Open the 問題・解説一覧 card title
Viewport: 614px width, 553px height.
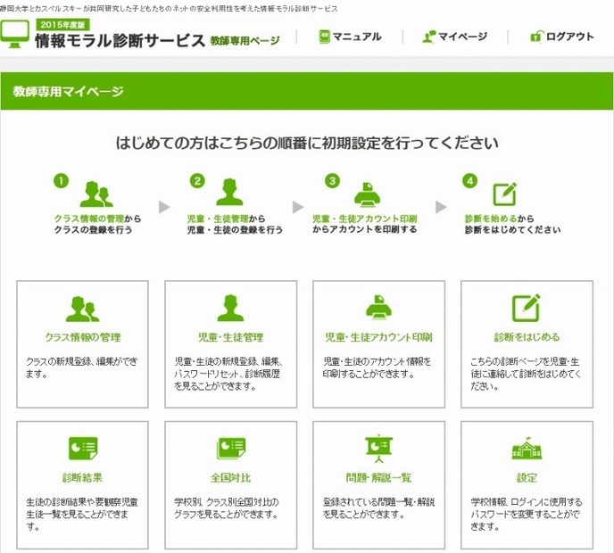(x=378, y=477)
